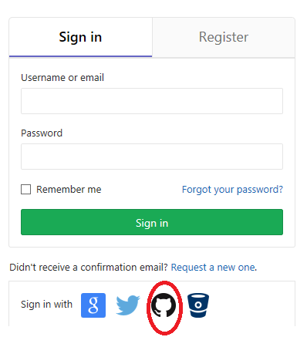Click the green Sign in button
This screenshot has height=337, width=307.
point(152,222)
